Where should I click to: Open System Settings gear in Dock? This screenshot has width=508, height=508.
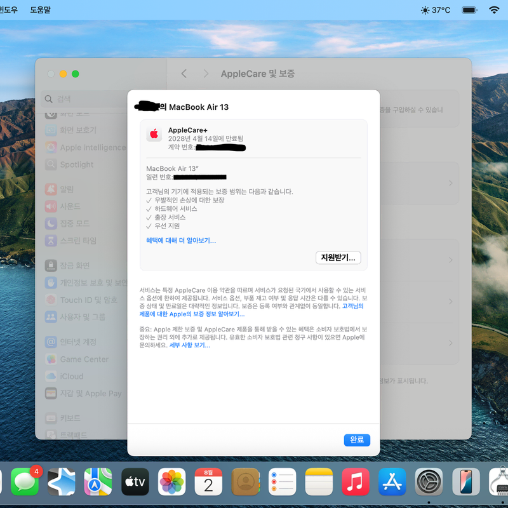(x=429, y=482)
